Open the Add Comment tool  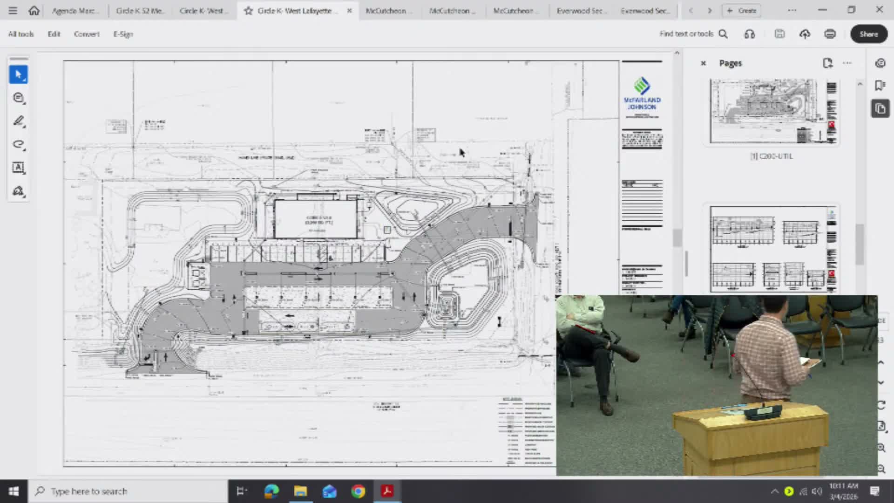[x=19, y=98]
